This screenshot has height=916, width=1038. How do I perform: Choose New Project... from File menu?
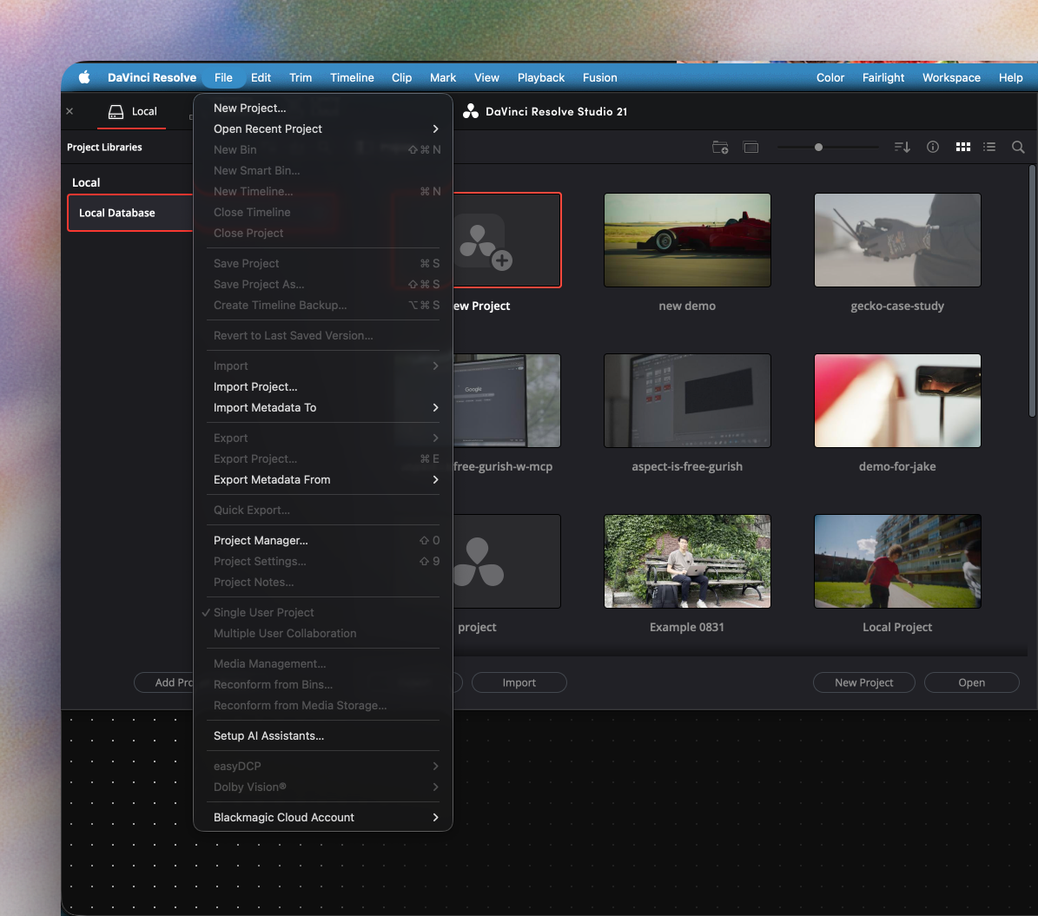323,108
